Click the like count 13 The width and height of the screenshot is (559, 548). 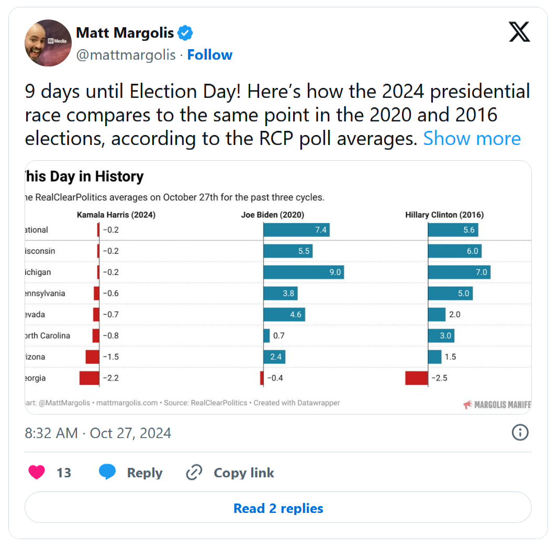pyautogui.click(x=64, y=473)
